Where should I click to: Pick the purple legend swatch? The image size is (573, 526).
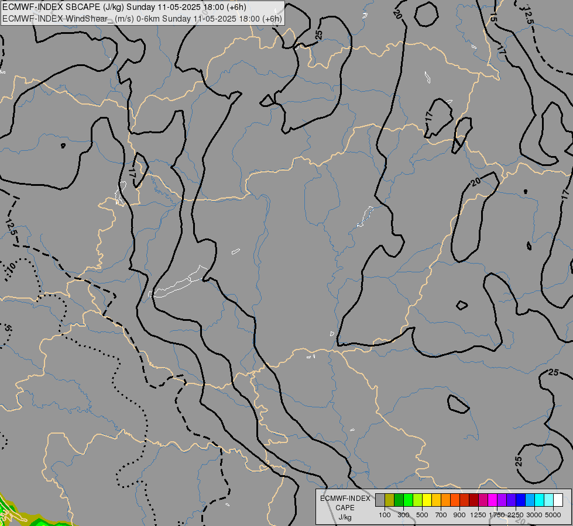[502, 500]
